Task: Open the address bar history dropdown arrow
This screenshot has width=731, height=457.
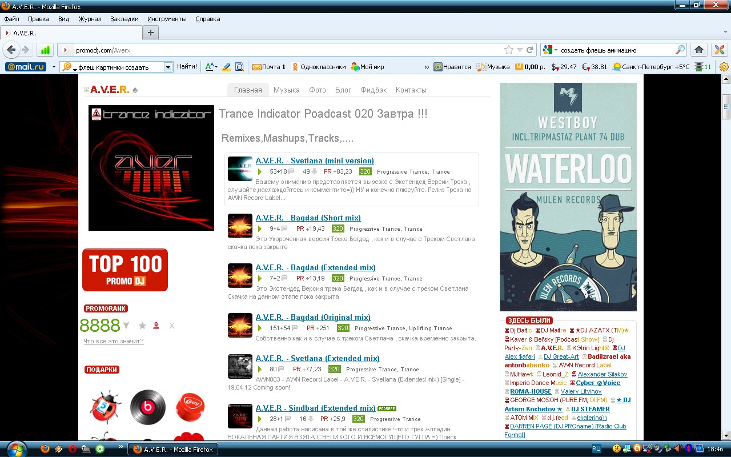Action: pyautogui.click(x=520, y=50)
